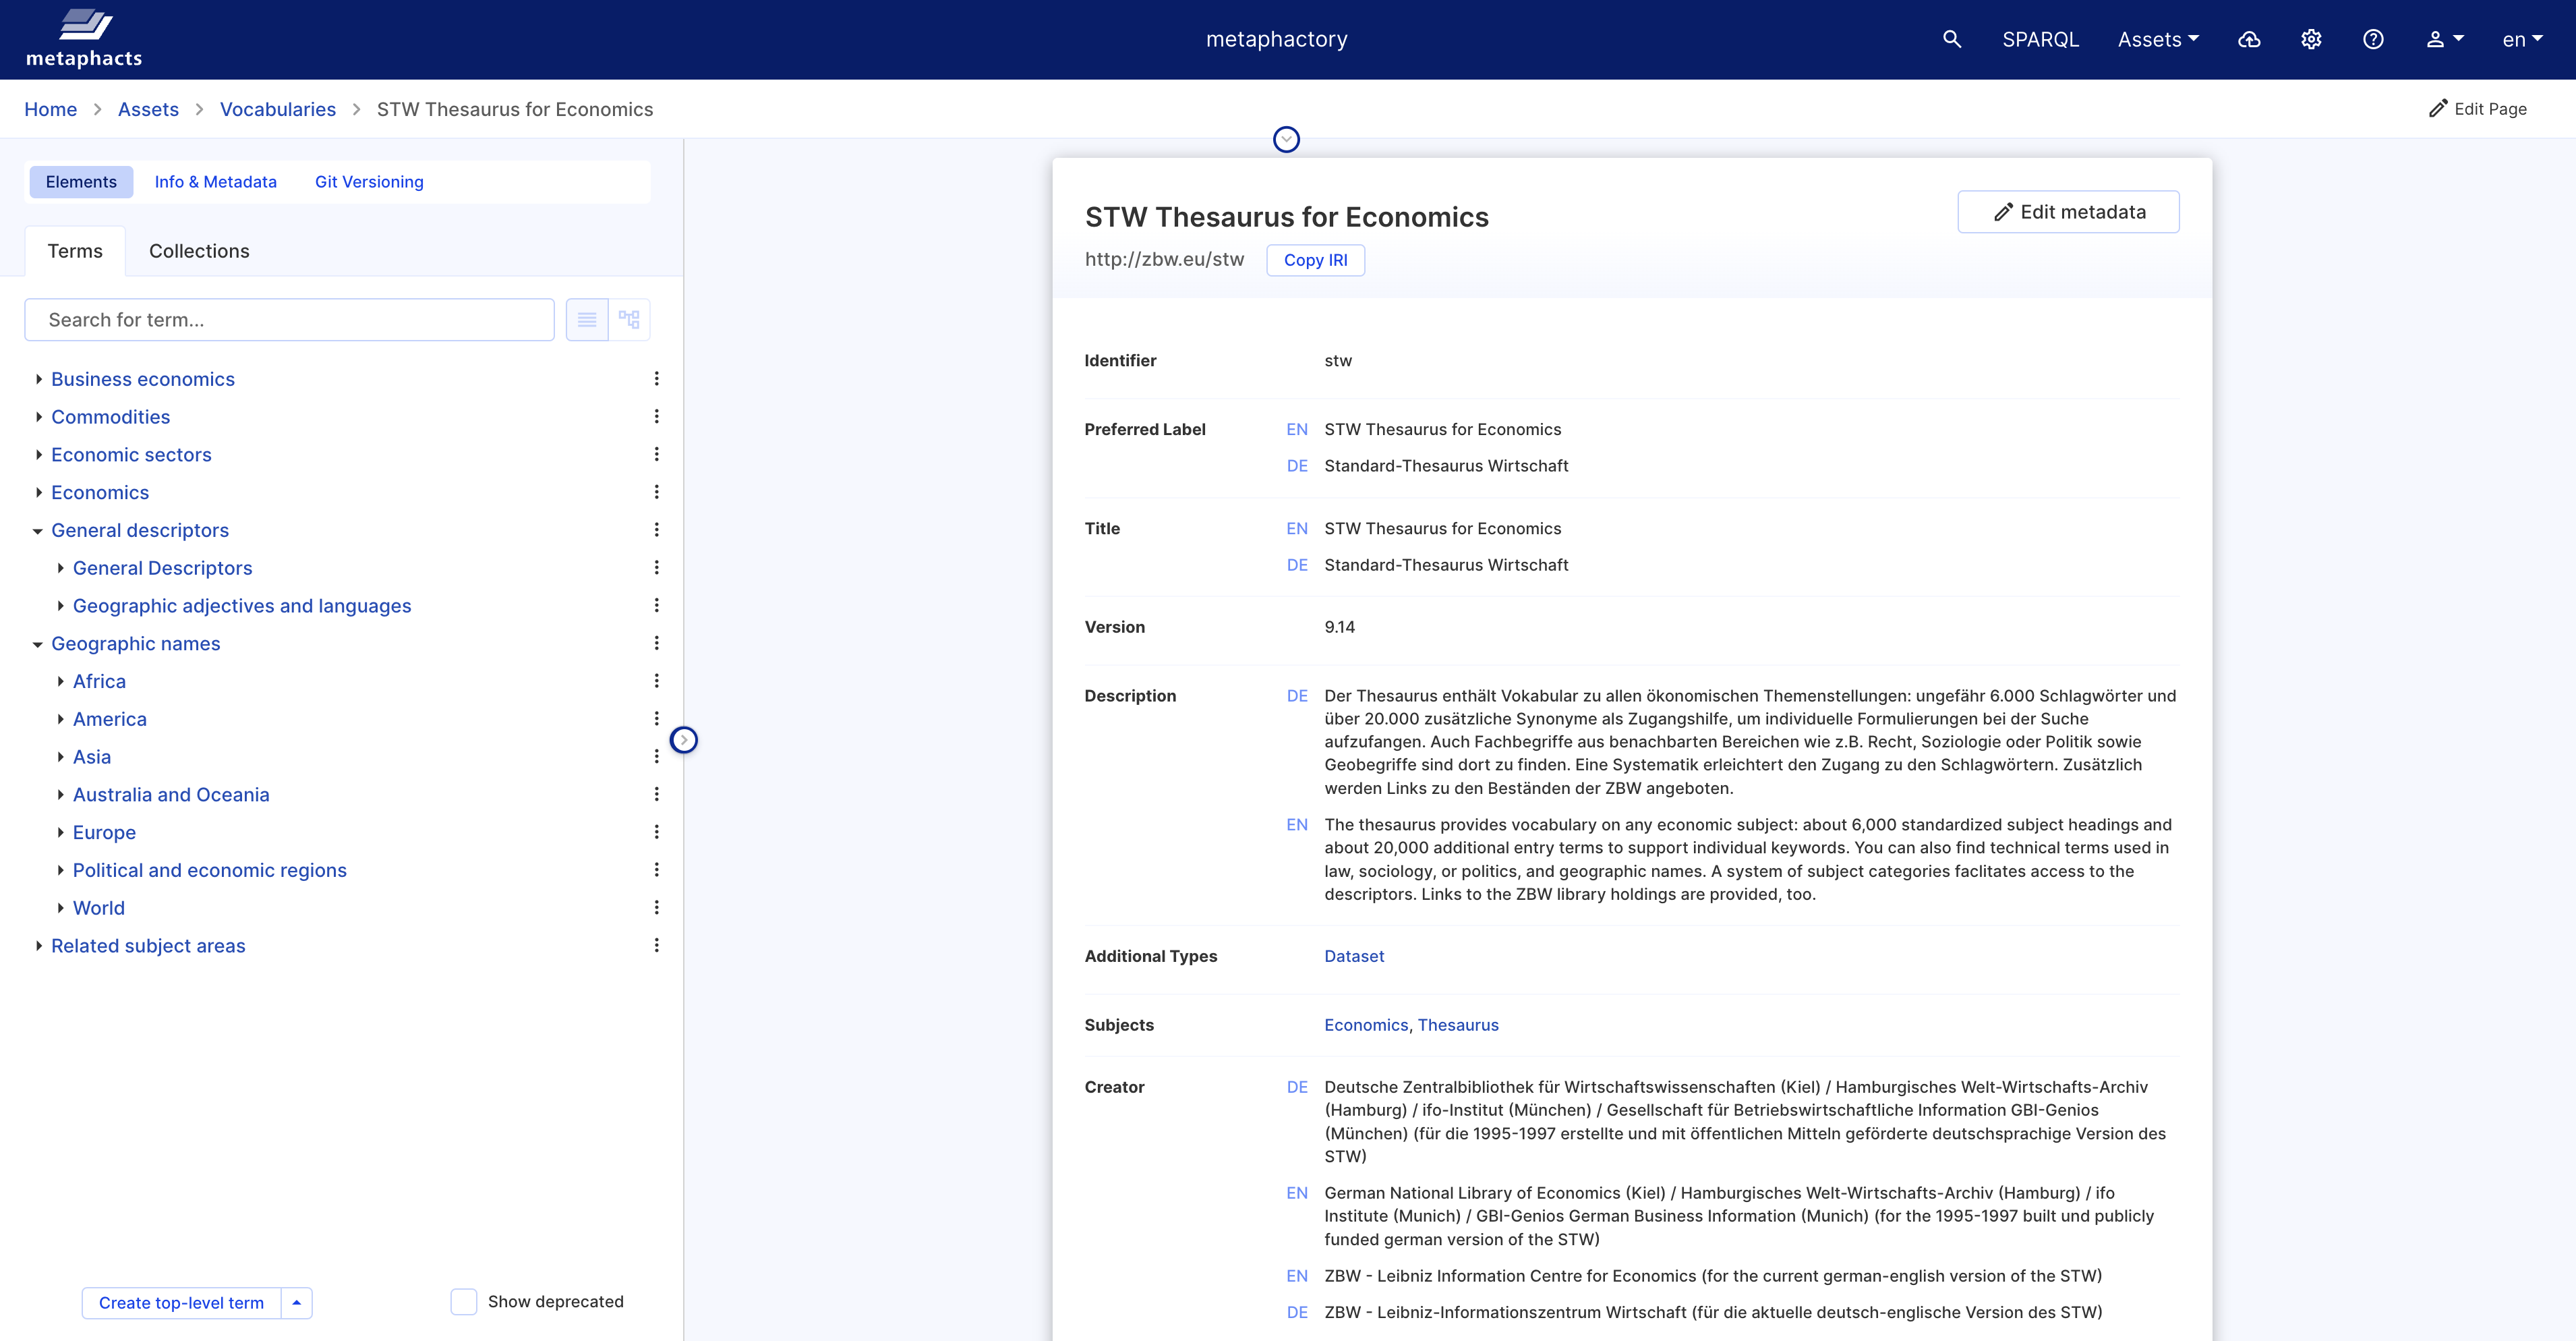Open the Thesaurus subject link
This screenshot has height=1341, width=2576.
click(1458, 1025)
